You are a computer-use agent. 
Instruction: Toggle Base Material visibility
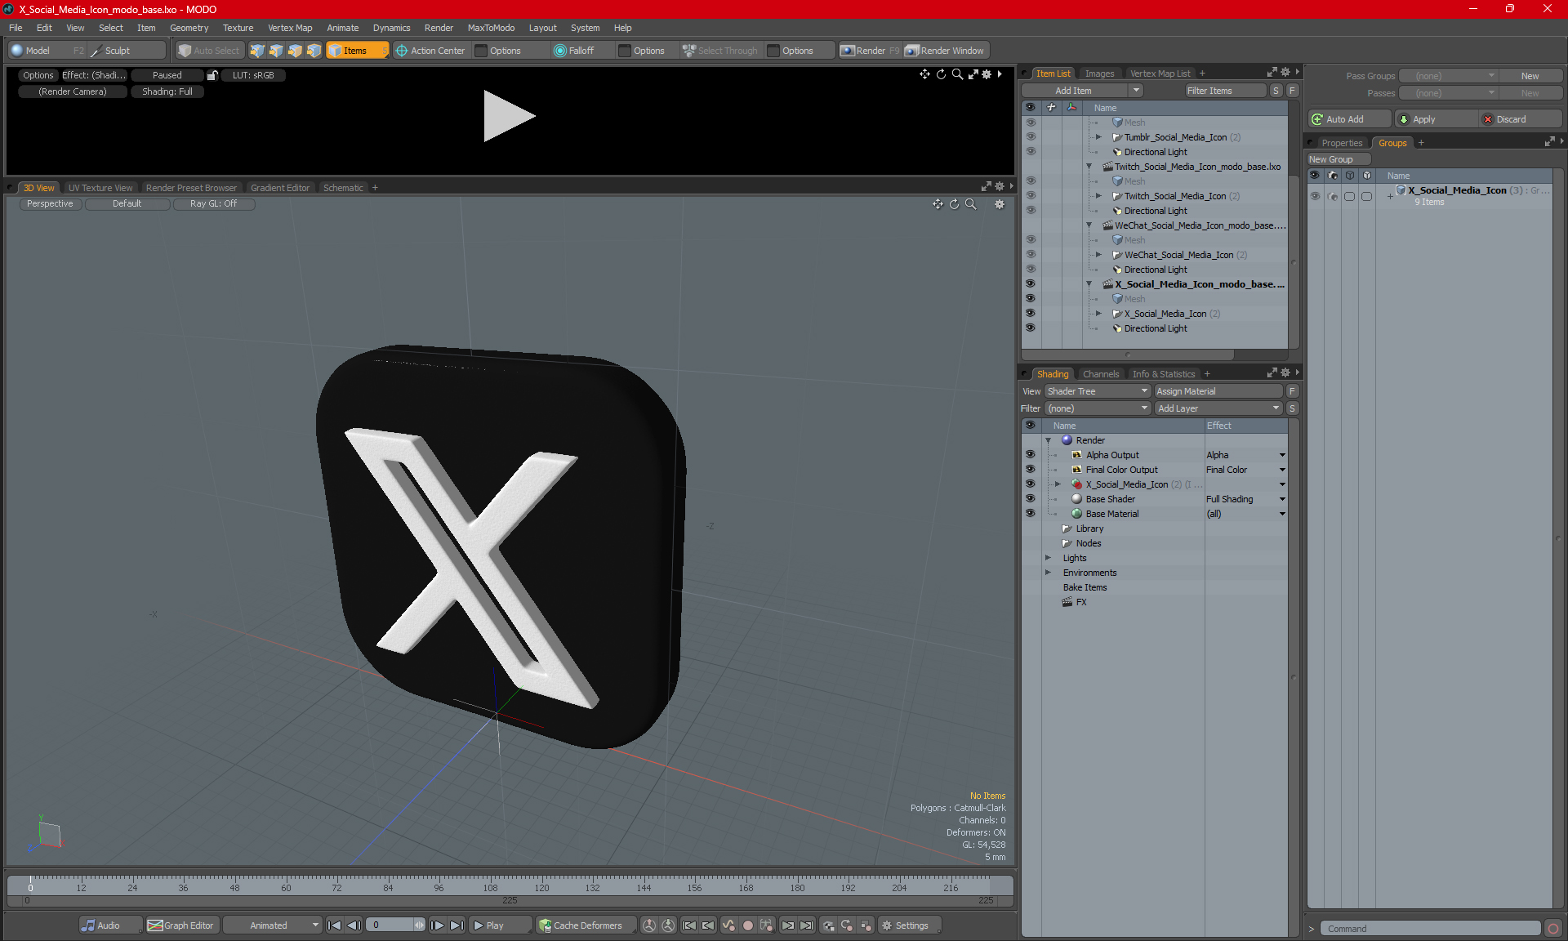pos(1030,514)
